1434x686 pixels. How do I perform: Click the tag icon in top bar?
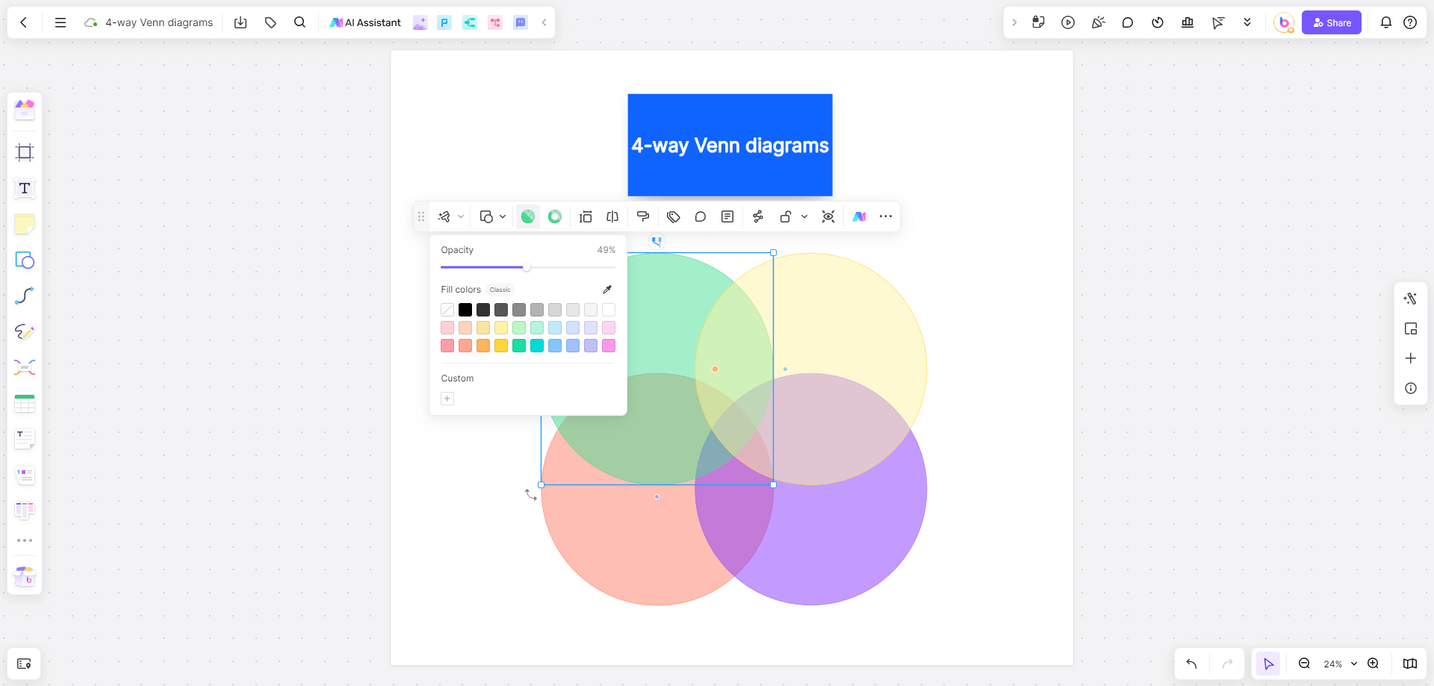point(270,22)
